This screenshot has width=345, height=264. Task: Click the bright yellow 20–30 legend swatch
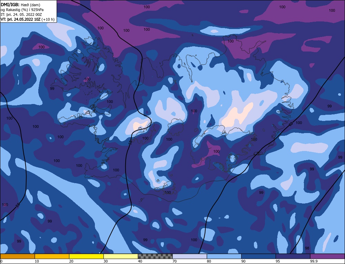(x=86, y=256)
